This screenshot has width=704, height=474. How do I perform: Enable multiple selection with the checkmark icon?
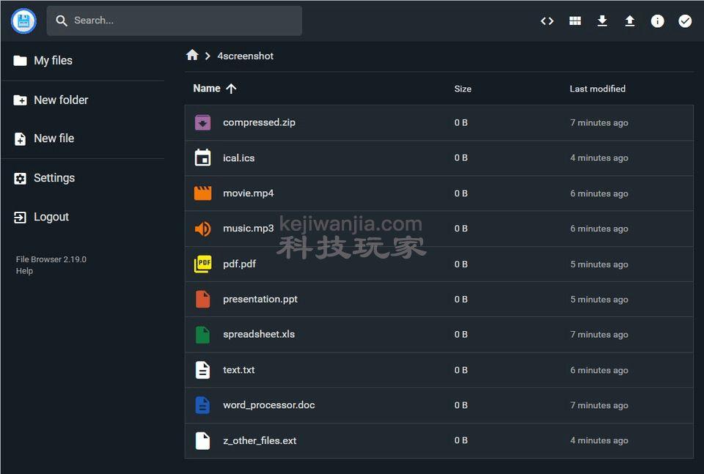click(x=685, y=21)
